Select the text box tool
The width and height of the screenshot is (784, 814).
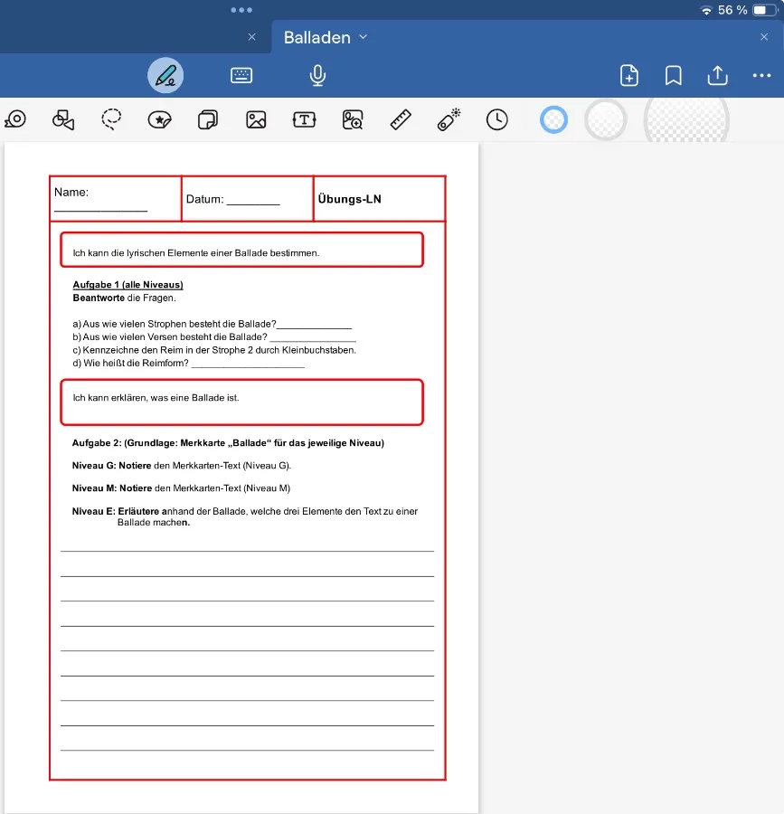[304, 119]
